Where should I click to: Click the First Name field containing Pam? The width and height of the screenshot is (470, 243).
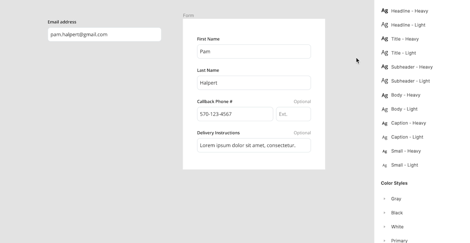(x=254, y=51)
